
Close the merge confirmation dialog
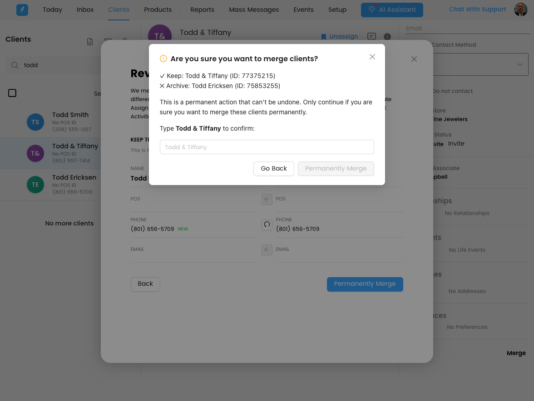pos(372,57)
